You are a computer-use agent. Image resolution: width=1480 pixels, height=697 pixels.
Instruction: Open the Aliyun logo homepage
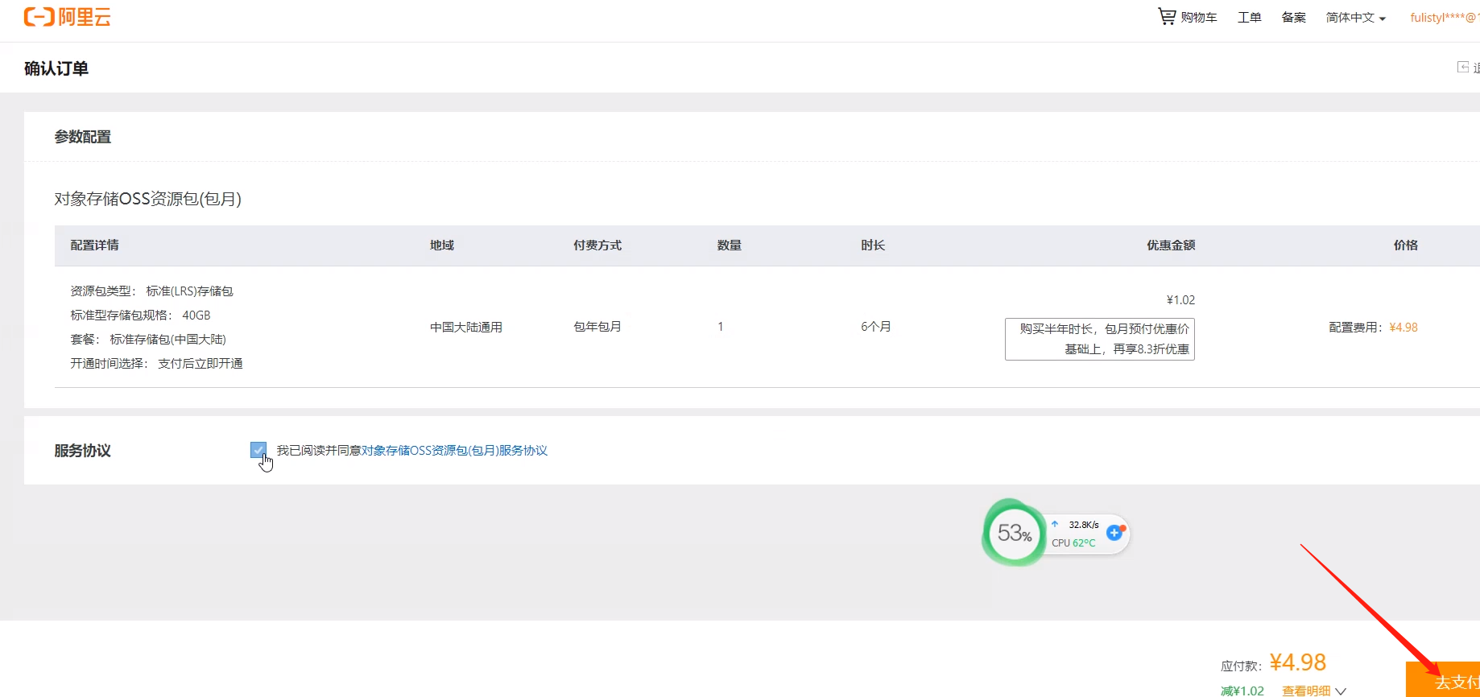[x=68, y=17]
